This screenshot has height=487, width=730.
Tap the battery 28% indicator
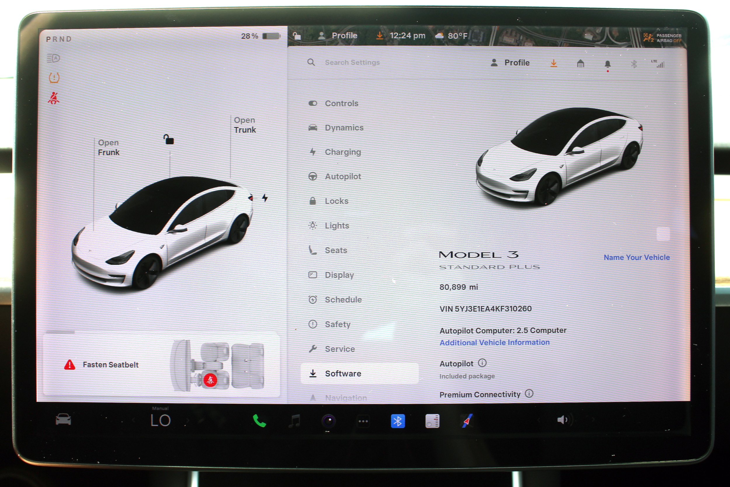coord(261,36)
